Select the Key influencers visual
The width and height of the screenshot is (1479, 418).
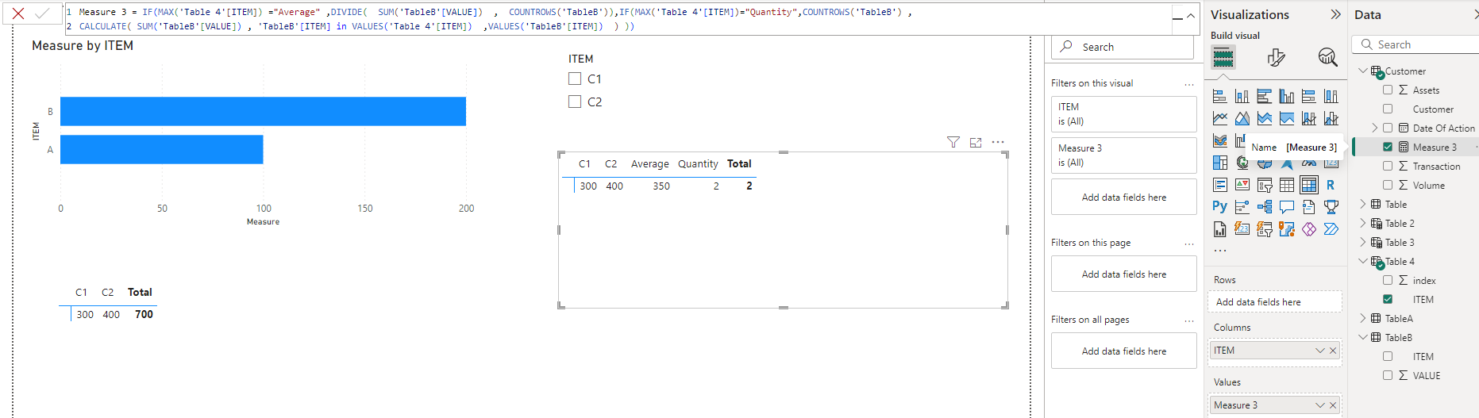[x=1242, y=207]
